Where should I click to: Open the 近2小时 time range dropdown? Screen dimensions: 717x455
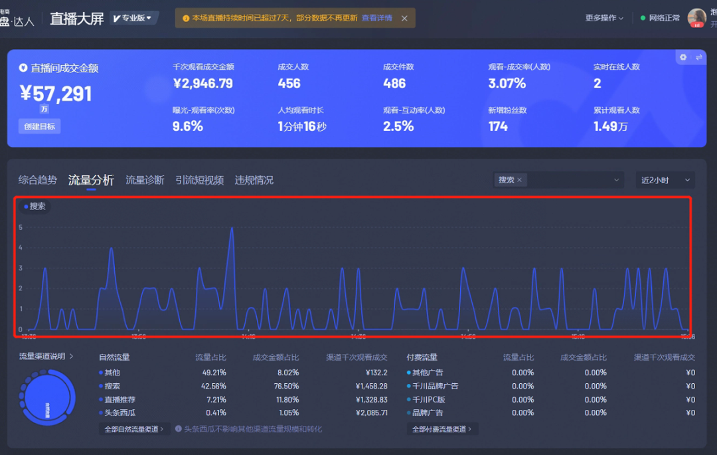[665, 180]
